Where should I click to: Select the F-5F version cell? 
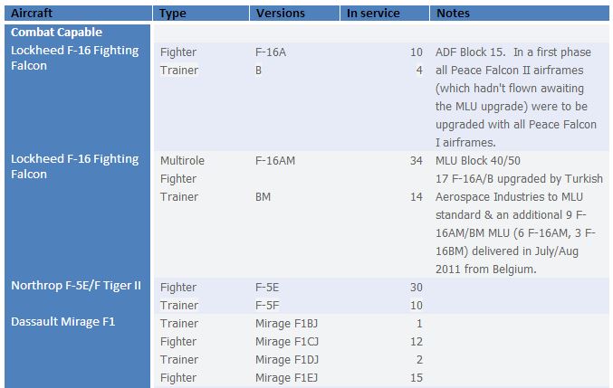(x=267, y=306)
